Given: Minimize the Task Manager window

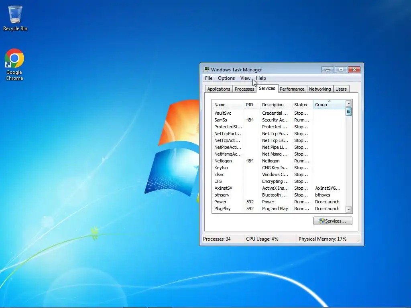Looking at the screenshot, I should 328,69.
